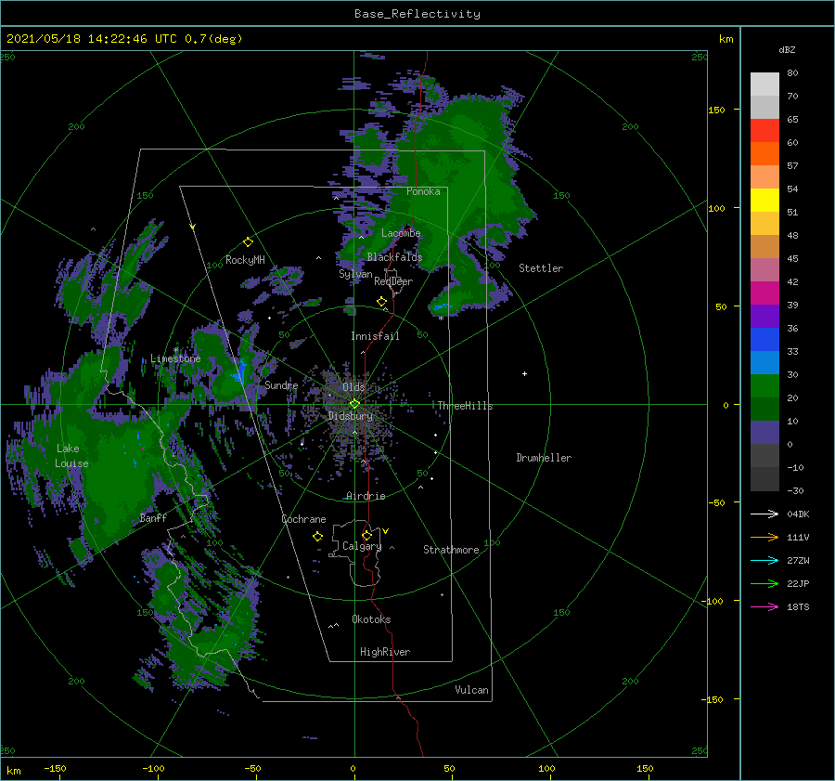Click the white 04DK arrow legend icon
The image size is (835, 781).
pos(764,514)
